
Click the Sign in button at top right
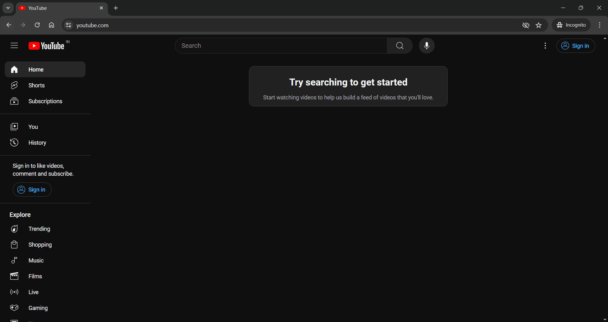point(575,46)
